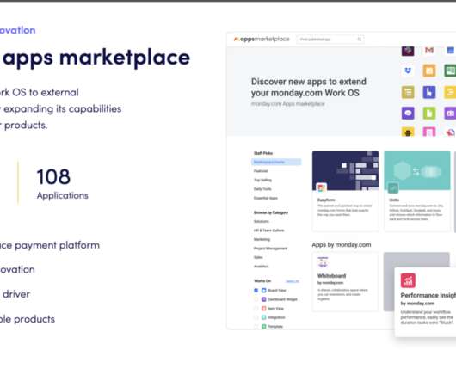This screenshot has width=456, height=381.
Task: Click the Slack app icon
Action: (x=408, y=51)
